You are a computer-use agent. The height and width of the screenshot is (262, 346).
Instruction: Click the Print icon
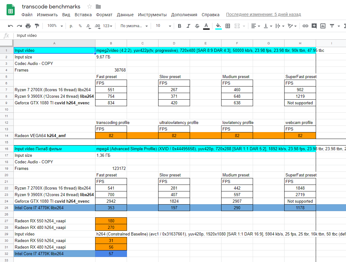click(x=28, y=26)
